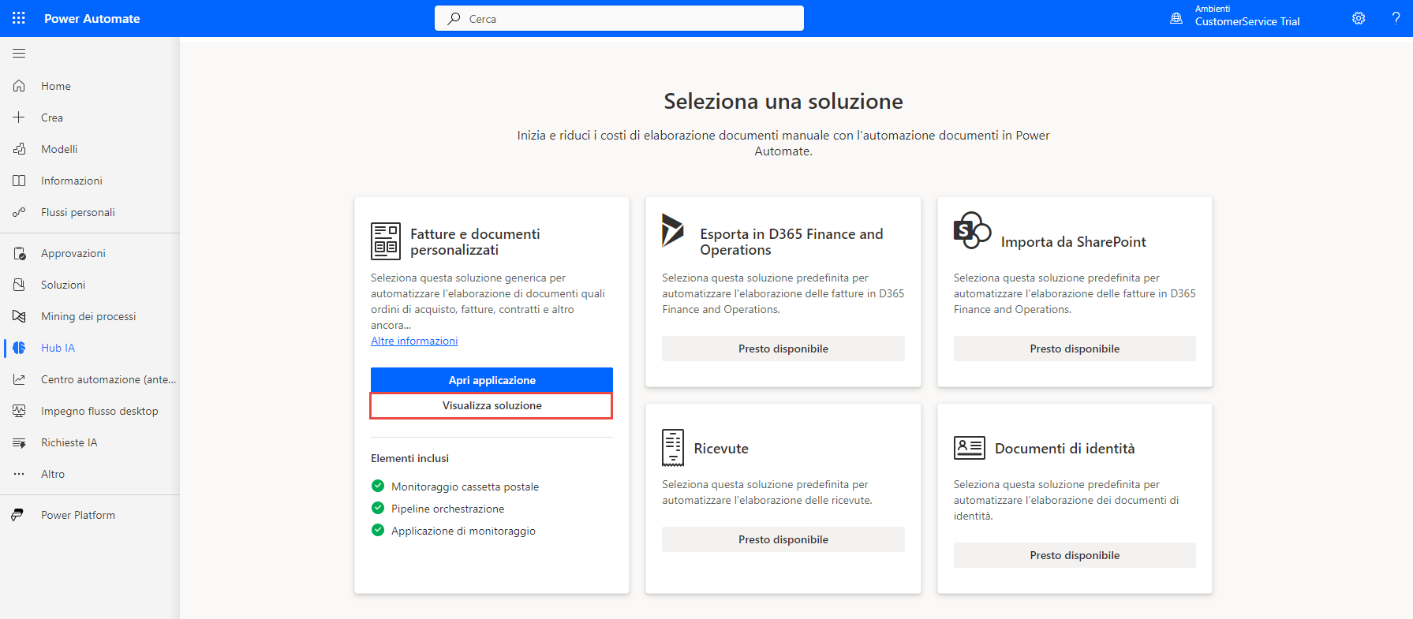Click the Seleziona una soluzione title
This screenshot has height=619, width=1413.
tap(783, 101)
